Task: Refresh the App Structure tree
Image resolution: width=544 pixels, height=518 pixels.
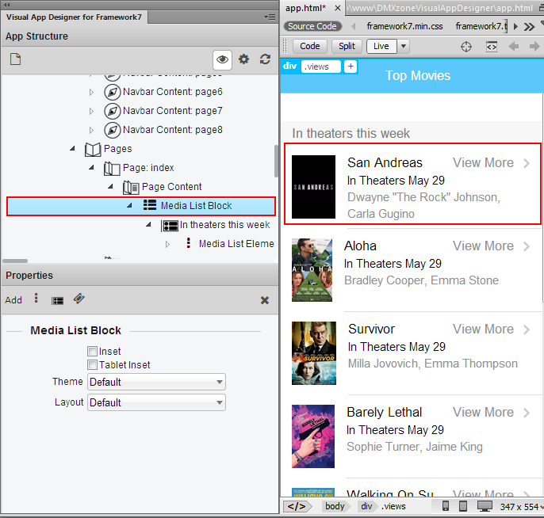Action: pyautogui.click(x=265, y=59)
